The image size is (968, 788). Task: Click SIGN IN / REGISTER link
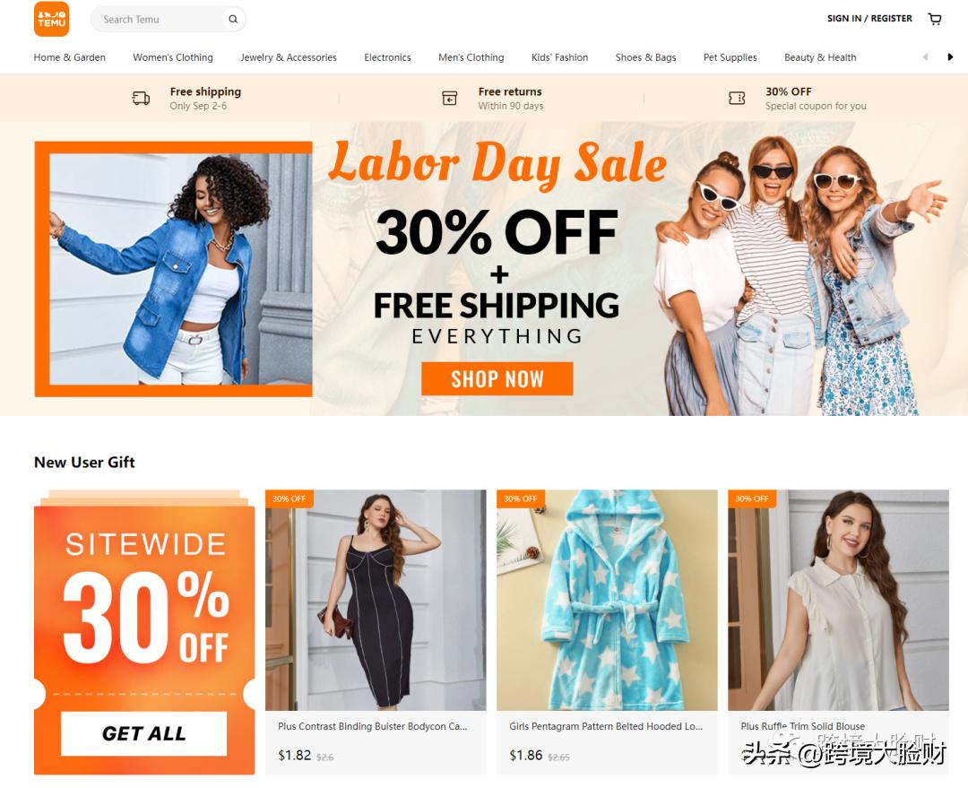pyautogui.click(x=869, y=19)
